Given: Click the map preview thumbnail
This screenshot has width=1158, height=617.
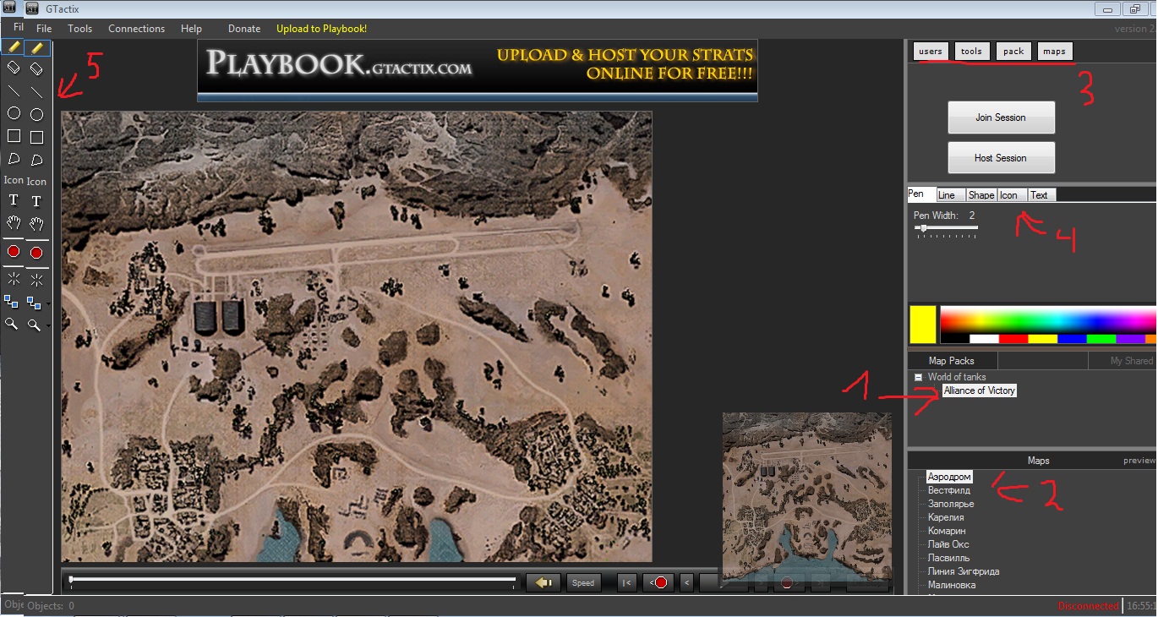Looking at the screenshot, I should tap(806, 497).
